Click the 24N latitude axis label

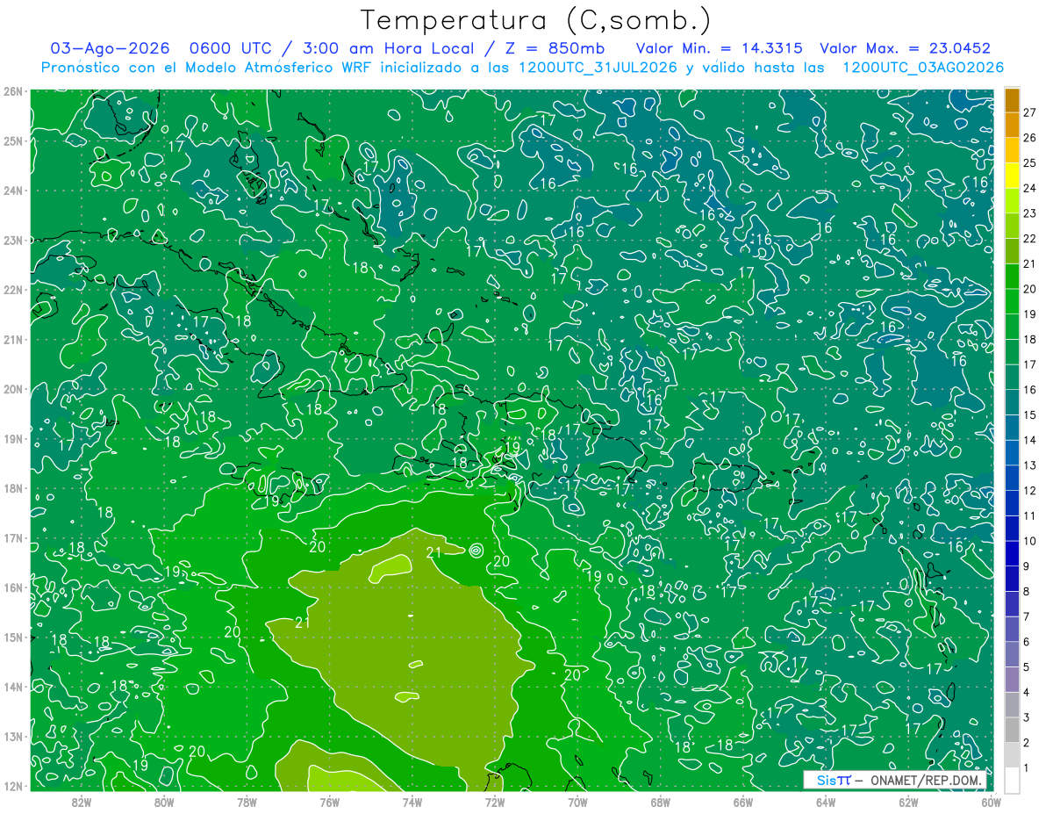pyautogui.click(x=13, y=191)
